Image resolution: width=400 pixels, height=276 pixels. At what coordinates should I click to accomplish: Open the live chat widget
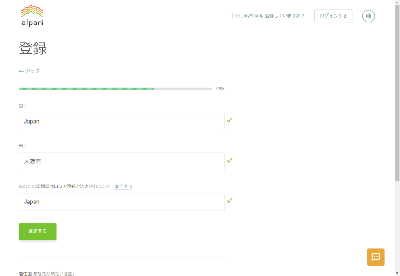pyautogui.click(x=375, y=257)
